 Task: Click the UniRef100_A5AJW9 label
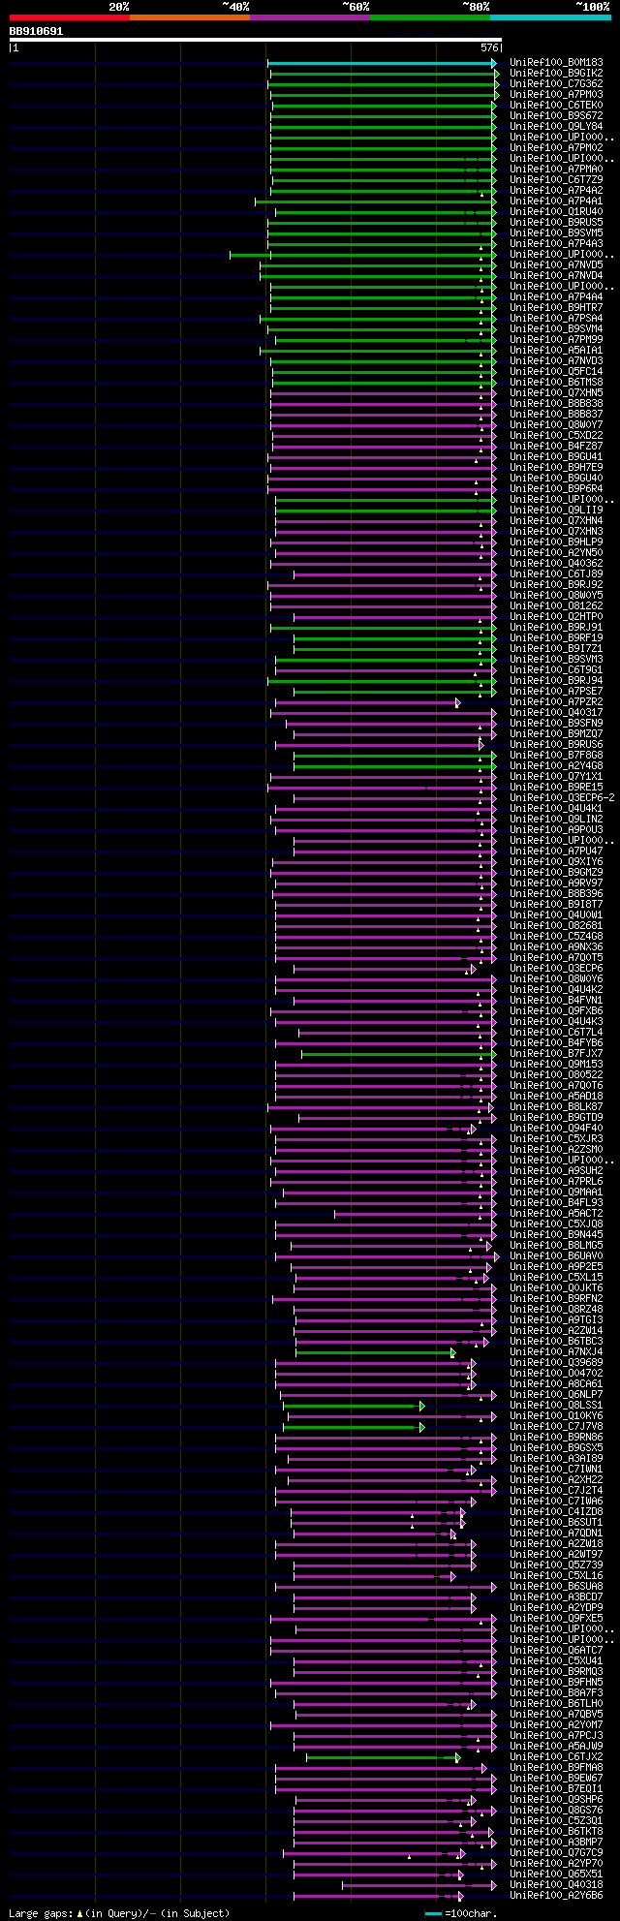point(556,1747)
